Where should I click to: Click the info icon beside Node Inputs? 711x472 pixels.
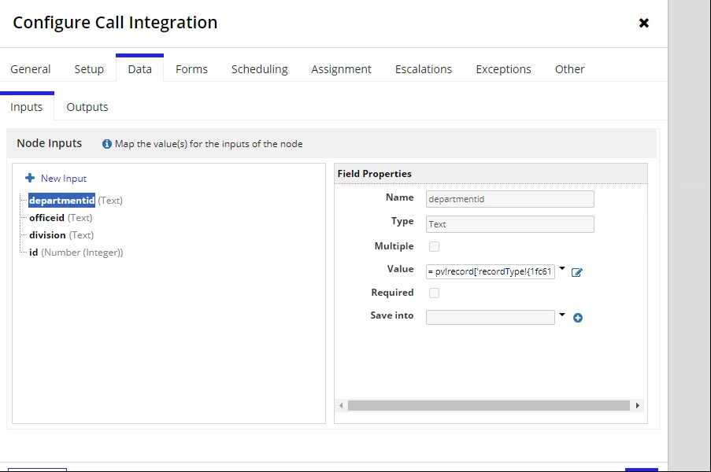pyautogui.click(x=106, y=144)
